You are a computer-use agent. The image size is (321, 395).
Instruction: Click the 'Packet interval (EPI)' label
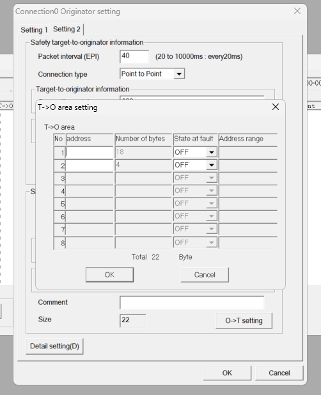tap(68, 56)
